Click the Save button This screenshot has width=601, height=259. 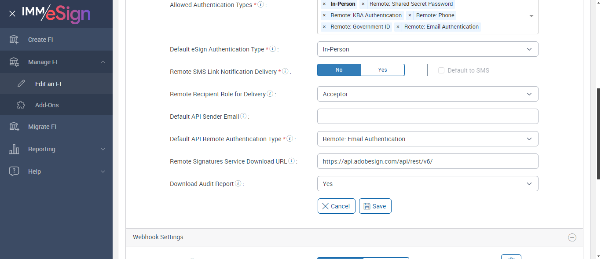(x=375, y=206)
